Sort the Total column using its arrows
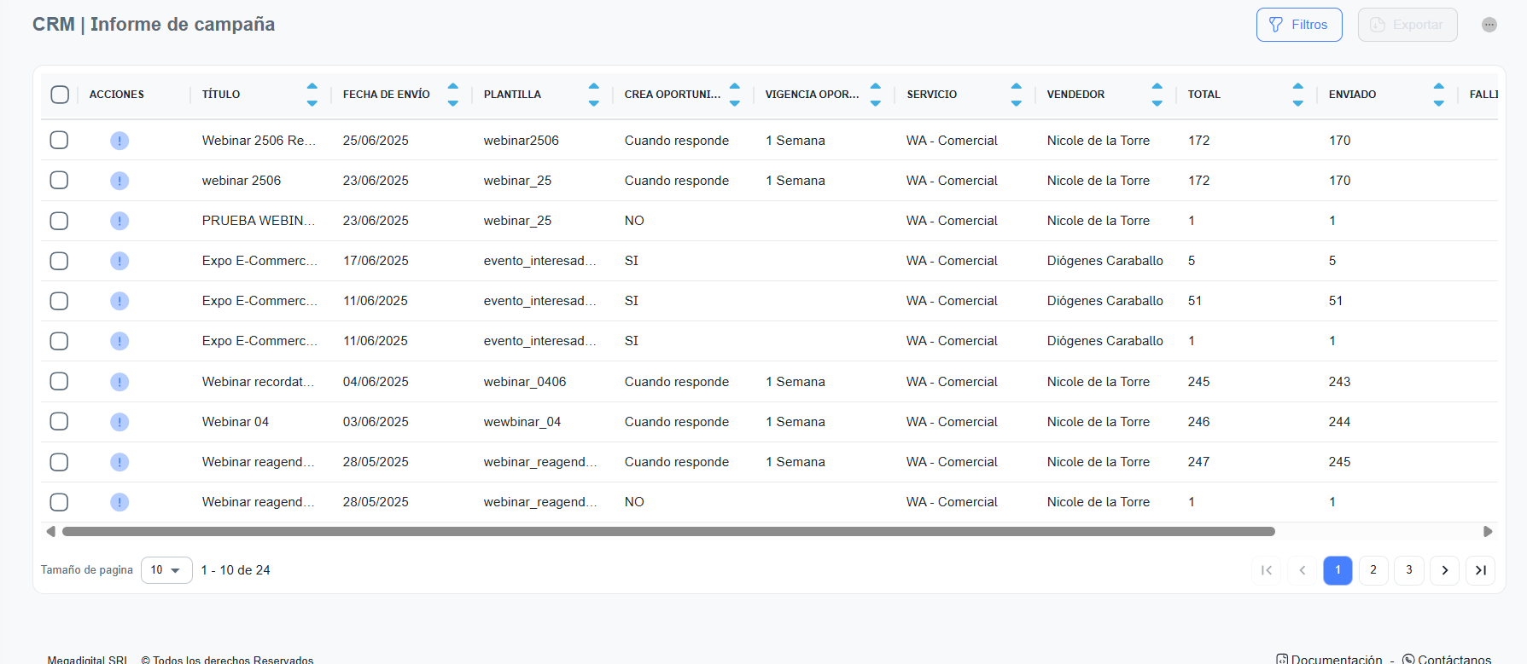 pyautogui.click(x=1297, y=95)
